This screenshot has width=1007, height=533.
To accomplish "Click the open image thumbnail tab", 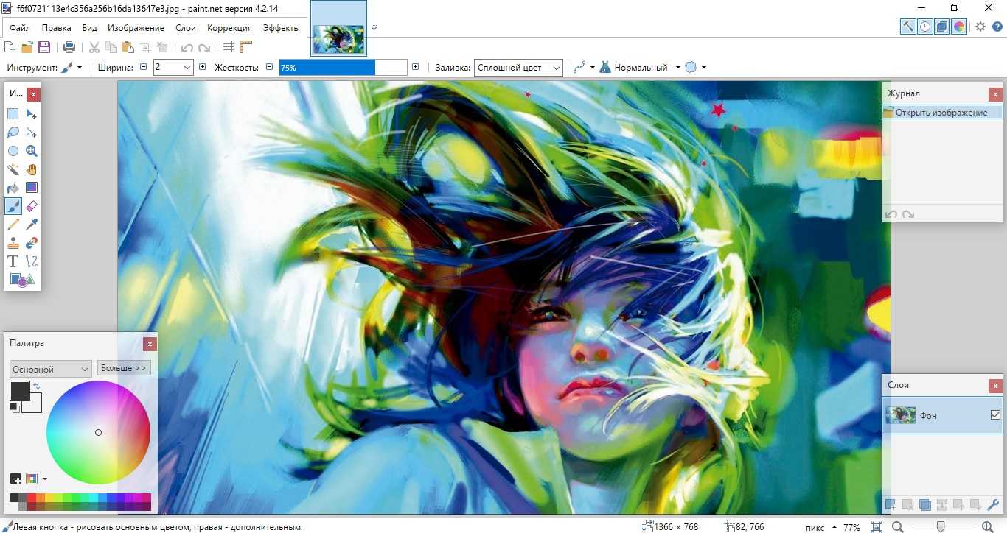I will tap(338, 38).
